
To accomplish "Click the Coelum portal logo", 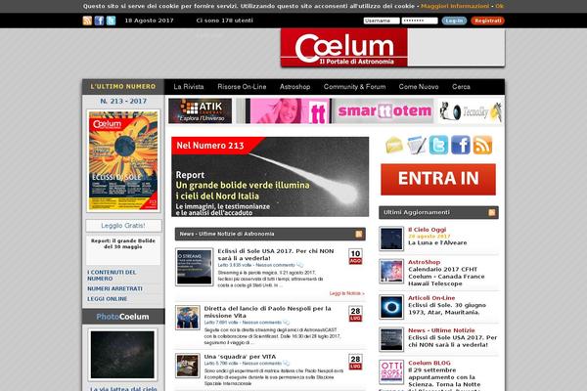I will pos(344,48).
